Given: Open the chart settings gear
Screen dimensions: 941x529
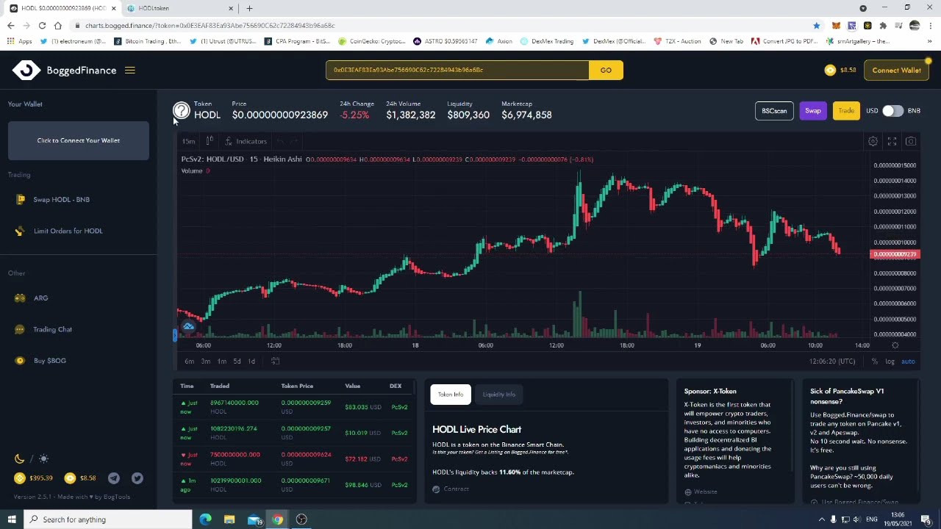Looking at the screenshot, I should pos(873,141).
